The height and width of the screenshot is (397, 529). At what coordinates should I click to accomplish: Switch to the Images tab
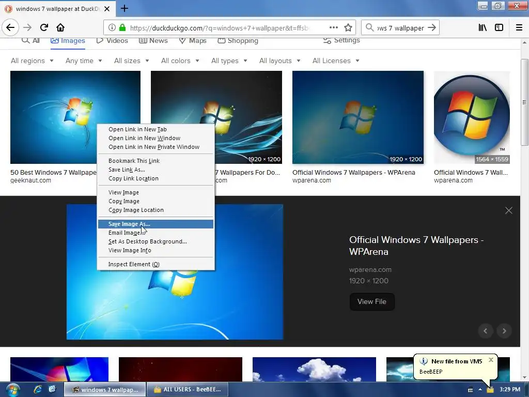pos(68,41)
